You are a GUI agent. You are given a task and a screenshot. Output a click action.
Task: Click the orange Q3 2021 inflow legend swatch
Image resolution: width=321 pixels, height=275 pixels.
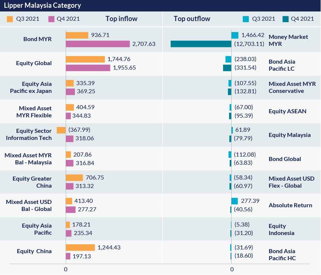pos(10,19)
